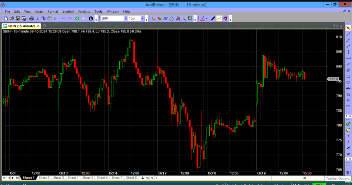Open the gear/wizard analysis icon
Screen dimensions: 352x185
point(154,18)
